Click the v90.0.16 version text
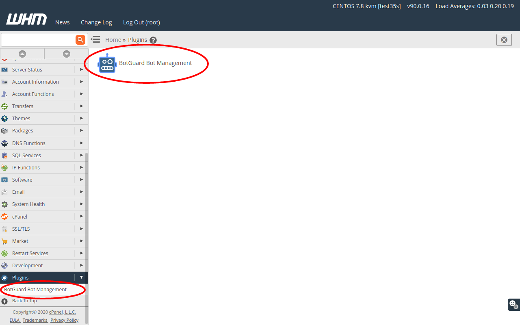This screenshot has width=520, height=325. (418, 6)
